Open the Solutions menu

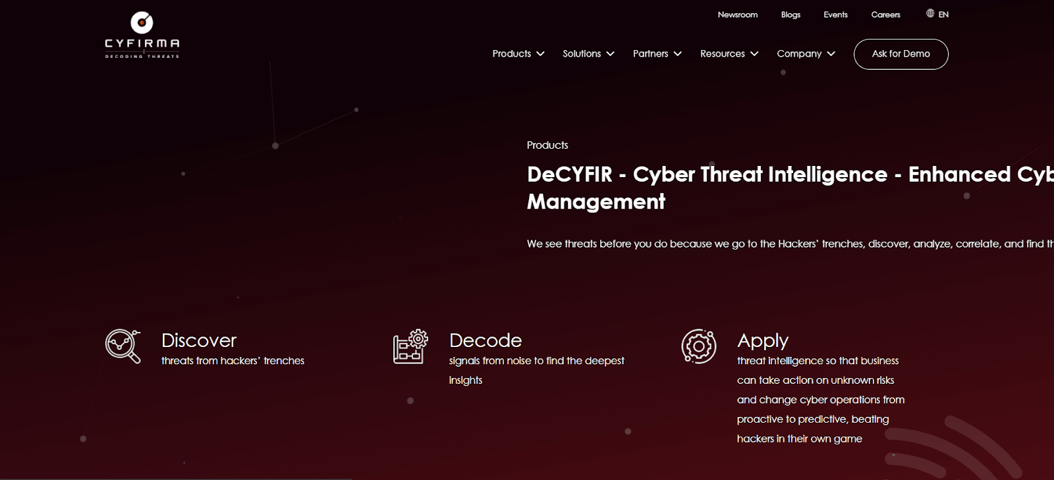click(x=588, y=54)
